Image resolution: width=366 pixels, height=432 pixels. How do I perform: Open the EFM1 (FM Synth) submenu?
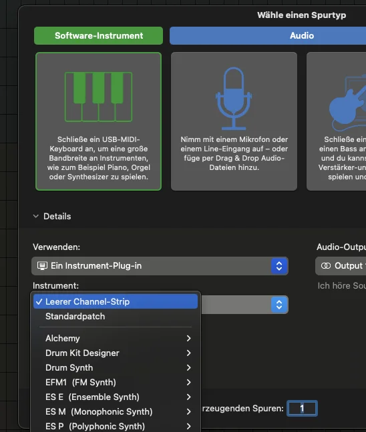click(x=116, y=382)
